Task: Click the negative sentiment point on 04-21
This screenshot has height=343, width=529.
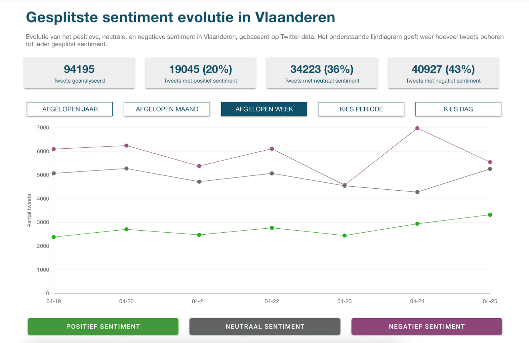Action: [199, 166]
